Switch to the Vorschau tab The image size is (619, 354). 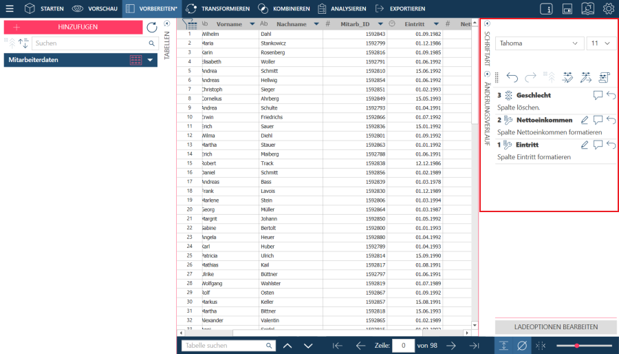click(x=95, y=9)
